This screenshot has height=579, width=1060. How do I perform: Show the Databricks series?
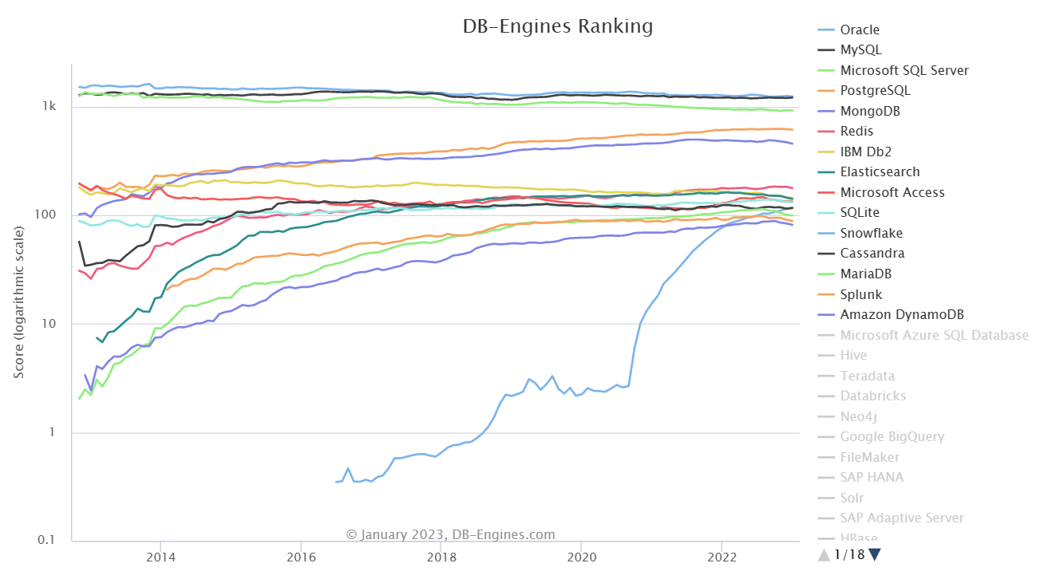pyautogui.click(x=862, y=396)
